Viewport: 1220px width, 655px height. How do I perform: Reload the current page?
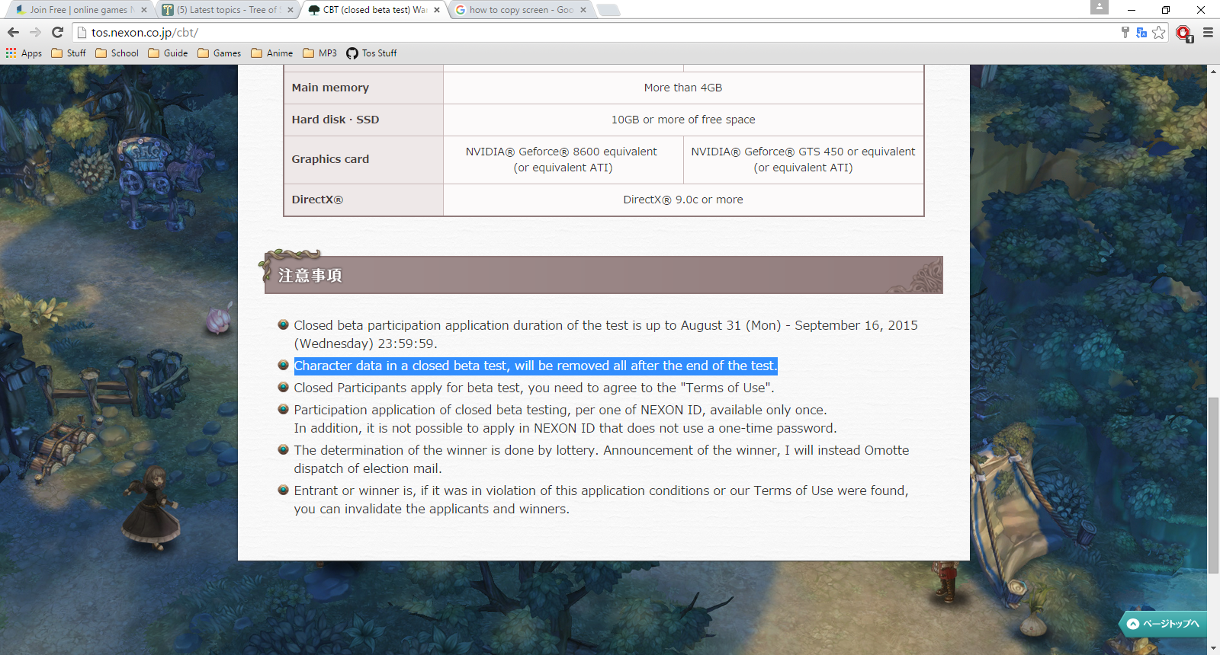coord(57,32)
